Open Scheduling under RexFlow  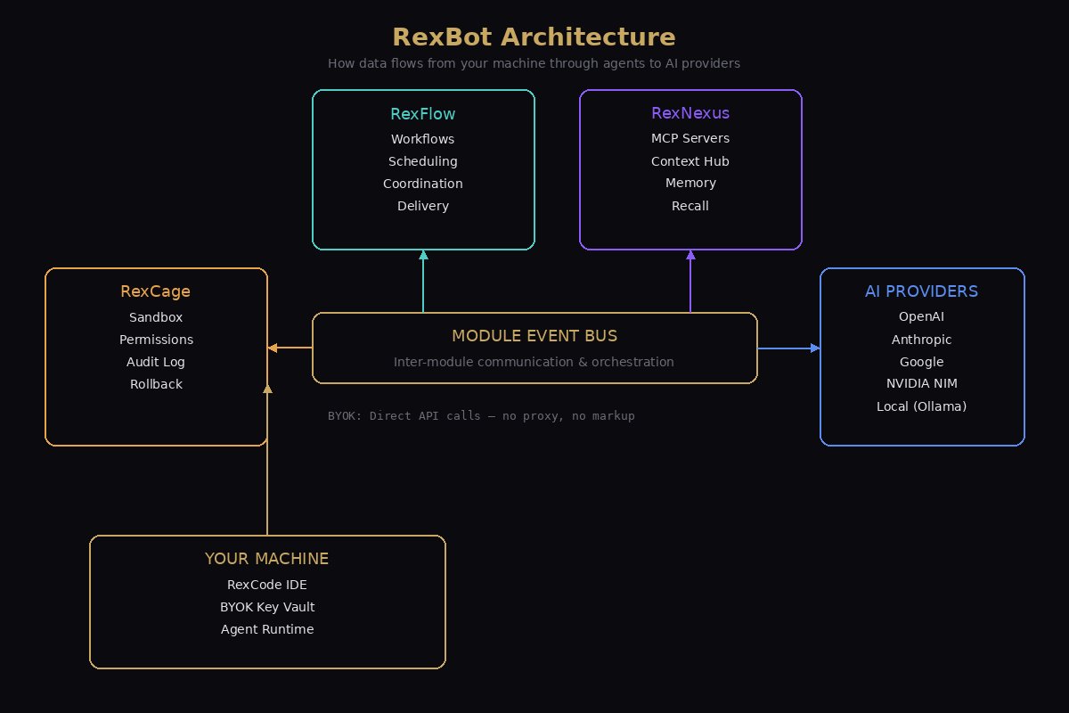[x=422, y=161]
